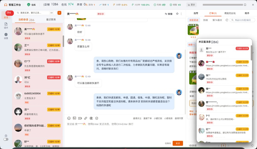The image size is (257, 149).
Task: Focus the 商品ID/标题/编码 search field
Action: pyautogui.click(x=242, y=20)
